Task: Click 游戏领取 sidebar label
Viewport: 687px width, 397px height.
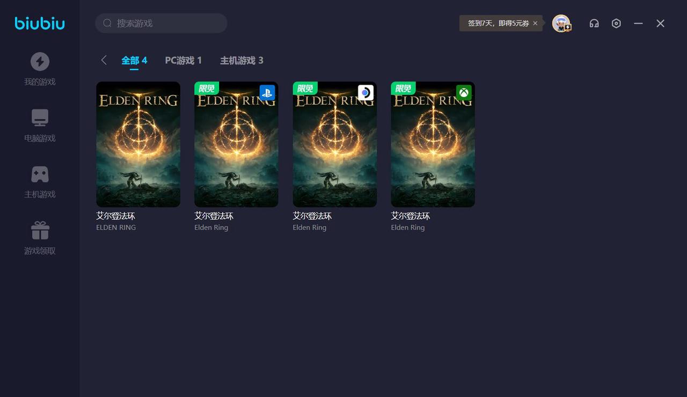Action: (40, 251)
